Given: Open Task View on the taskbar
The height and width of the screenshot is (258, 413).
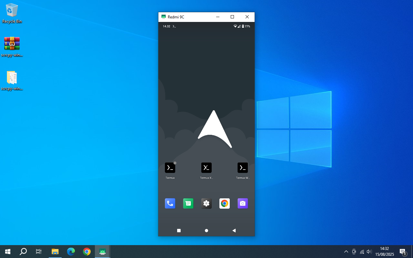Looking at the screenshot, I should point(39,252).
